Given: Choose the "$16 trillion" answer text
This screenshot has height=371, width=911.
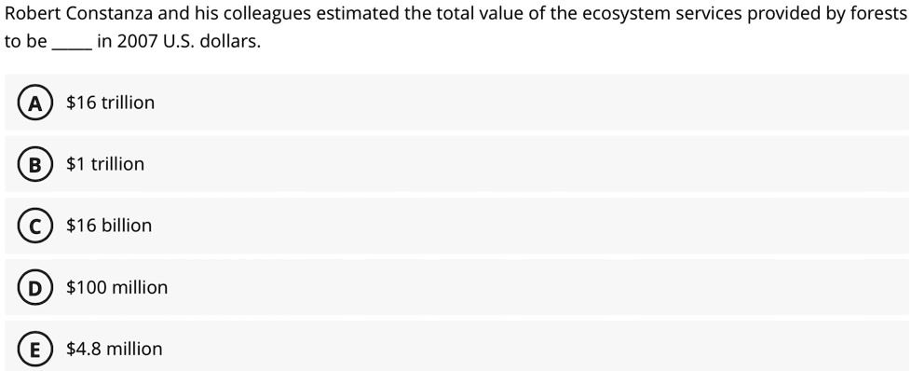Looking at the screenshot, I should (111, 103).
